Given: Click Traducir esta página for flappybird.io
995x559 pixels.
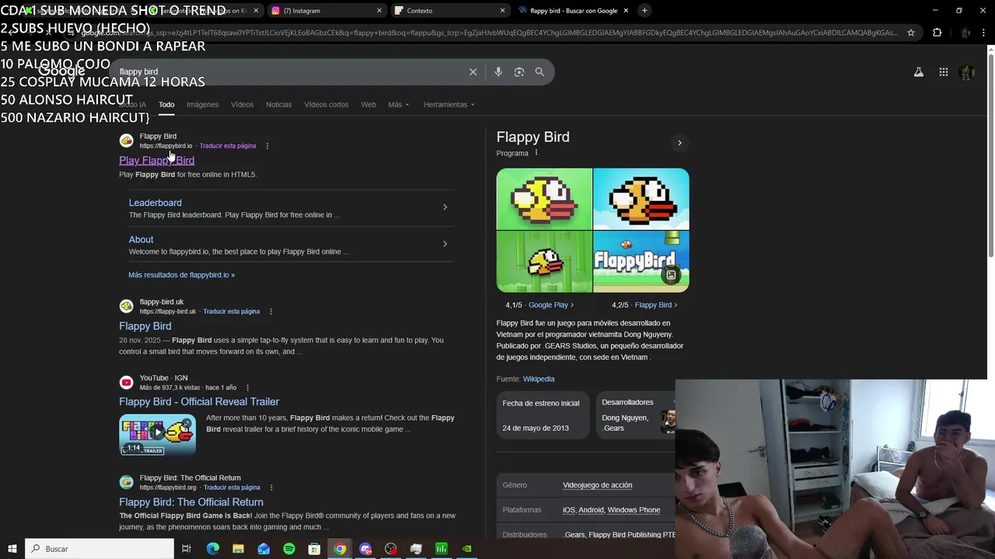Looking at the screenshot, I should (227, 146).
